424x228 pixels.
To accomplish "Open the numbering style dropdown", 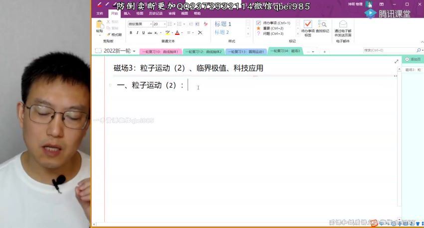I will tap(184, 24).
